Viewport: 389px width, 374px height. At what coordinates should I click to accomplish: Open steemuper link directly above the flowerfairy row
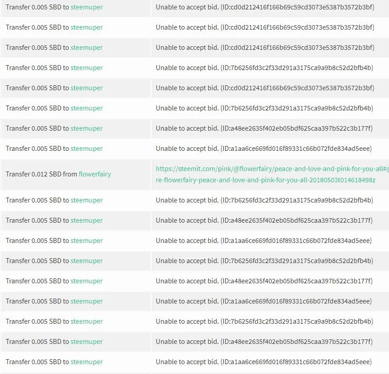86,149
